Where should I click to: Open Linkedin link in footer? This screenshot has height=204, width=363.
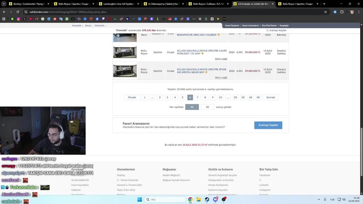264,185
